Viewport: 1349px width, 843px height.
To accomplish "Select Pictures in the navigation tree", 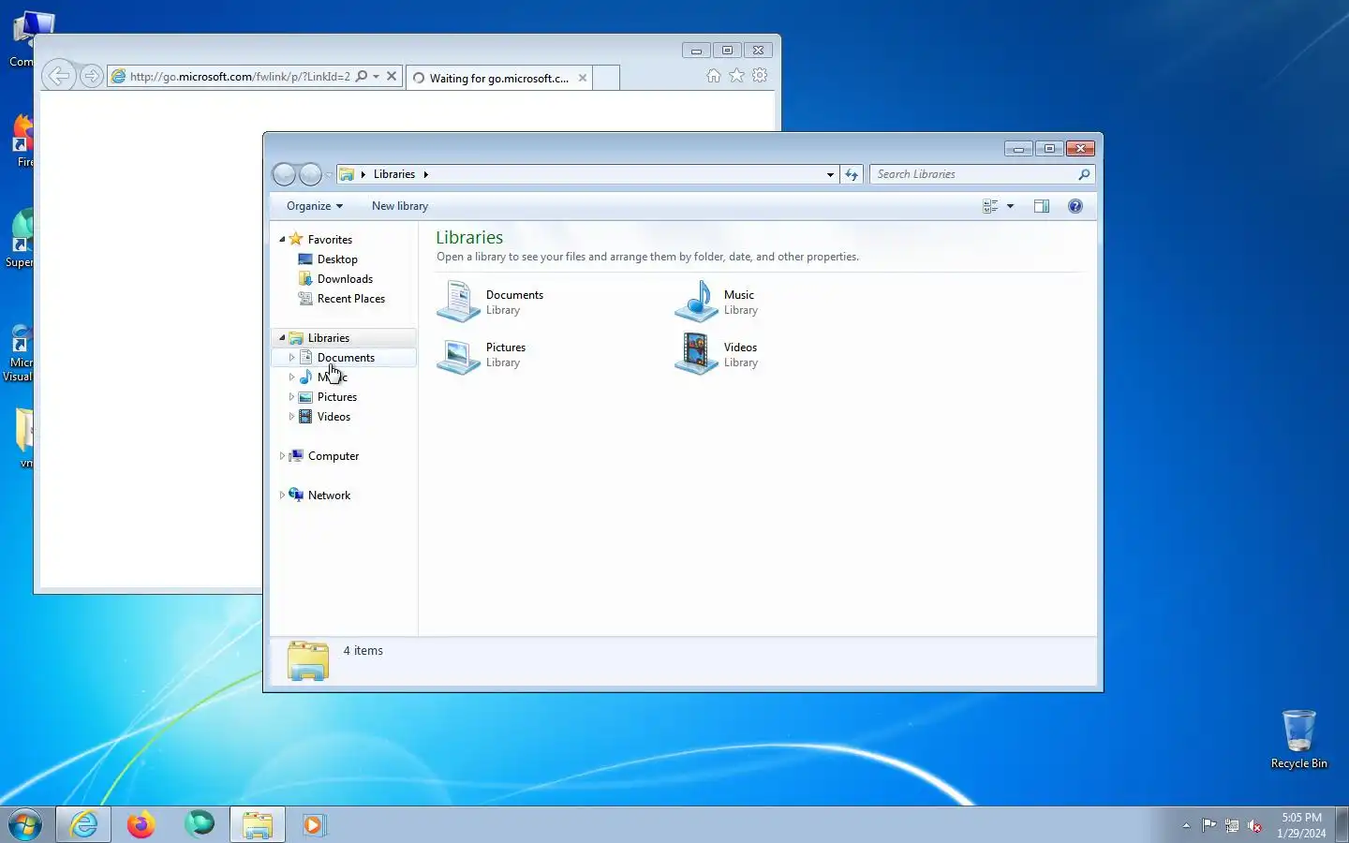I will (x=337, y=397).
